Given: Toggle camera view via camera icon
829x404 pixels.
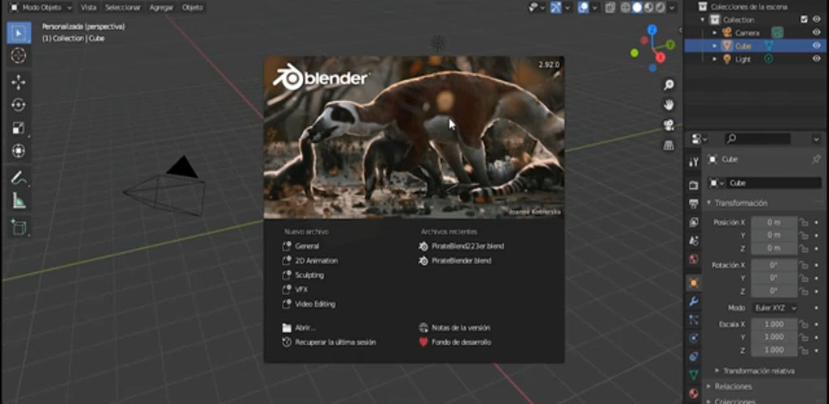Looking at the screenshot, I should (669, 125).
